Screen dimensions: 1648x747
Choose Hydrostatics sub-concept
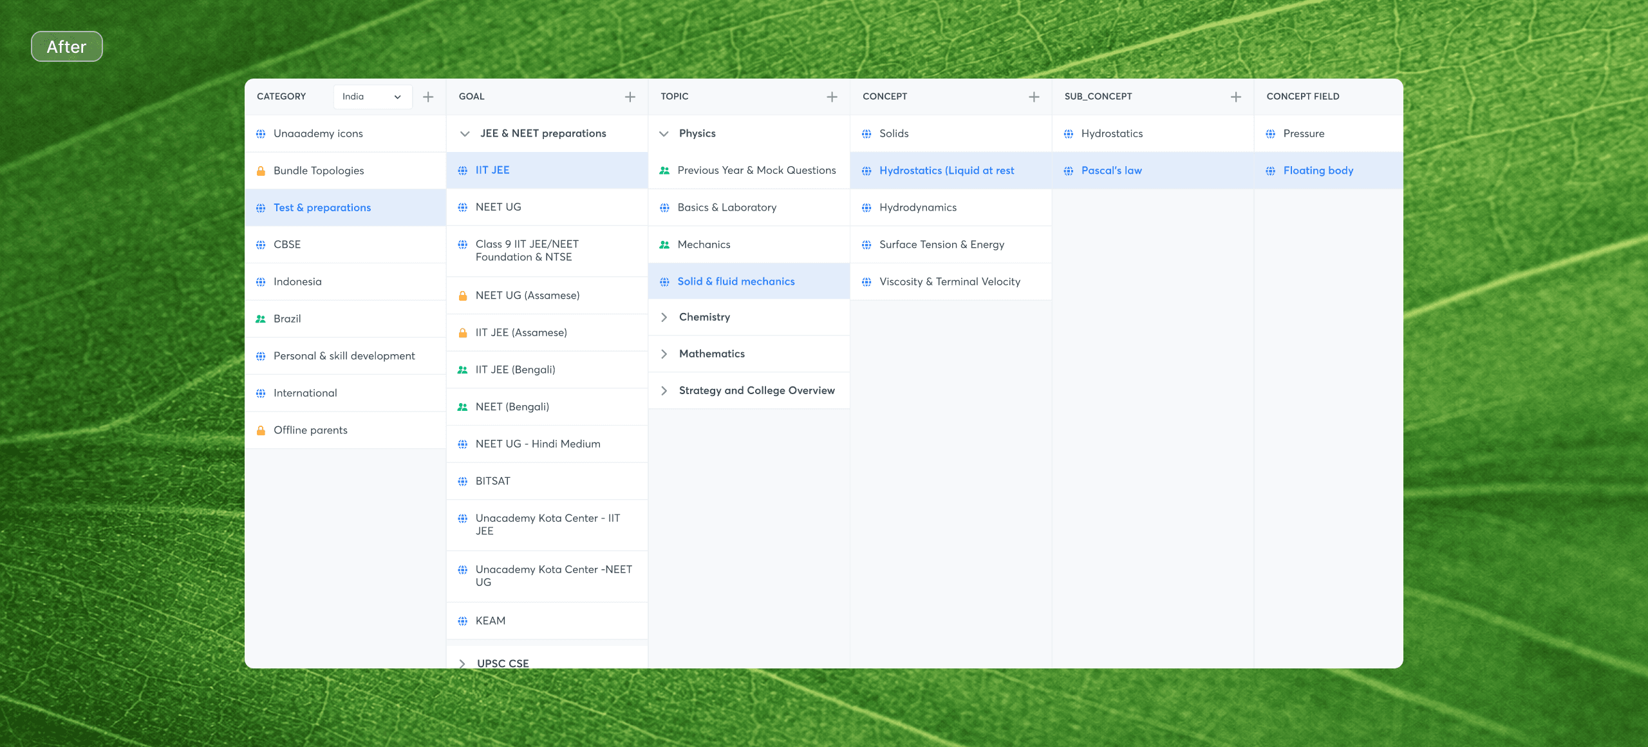(1112, 134)
